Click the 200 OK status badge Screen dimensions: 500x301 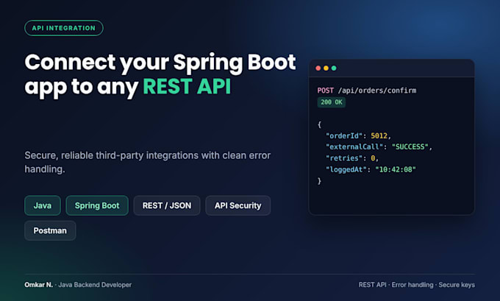tap(332, 102)
